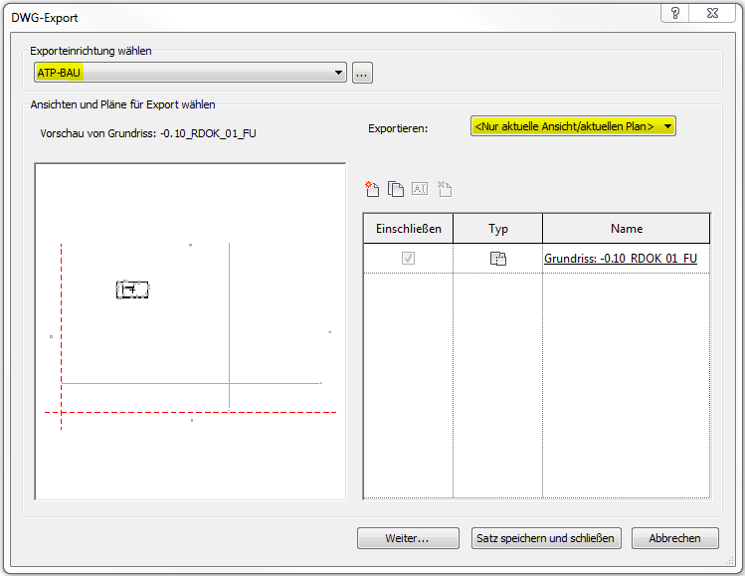Cancel with the Abbrechen button
The width and height of the screenshot is (745, 576).
[x=675, y=538]
